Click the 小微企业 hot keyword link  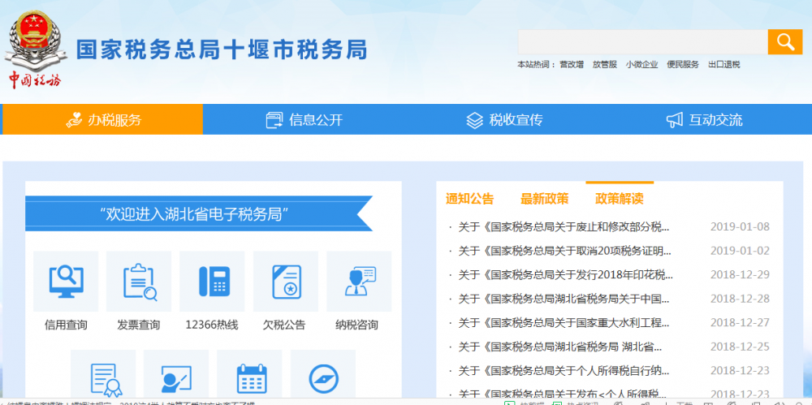pyautogui.click(x=641, y=65)
